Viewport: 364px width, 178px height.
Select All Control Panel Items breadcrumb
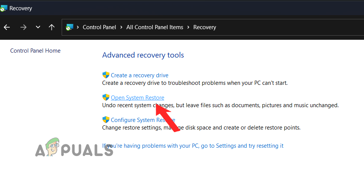point(155,27)
